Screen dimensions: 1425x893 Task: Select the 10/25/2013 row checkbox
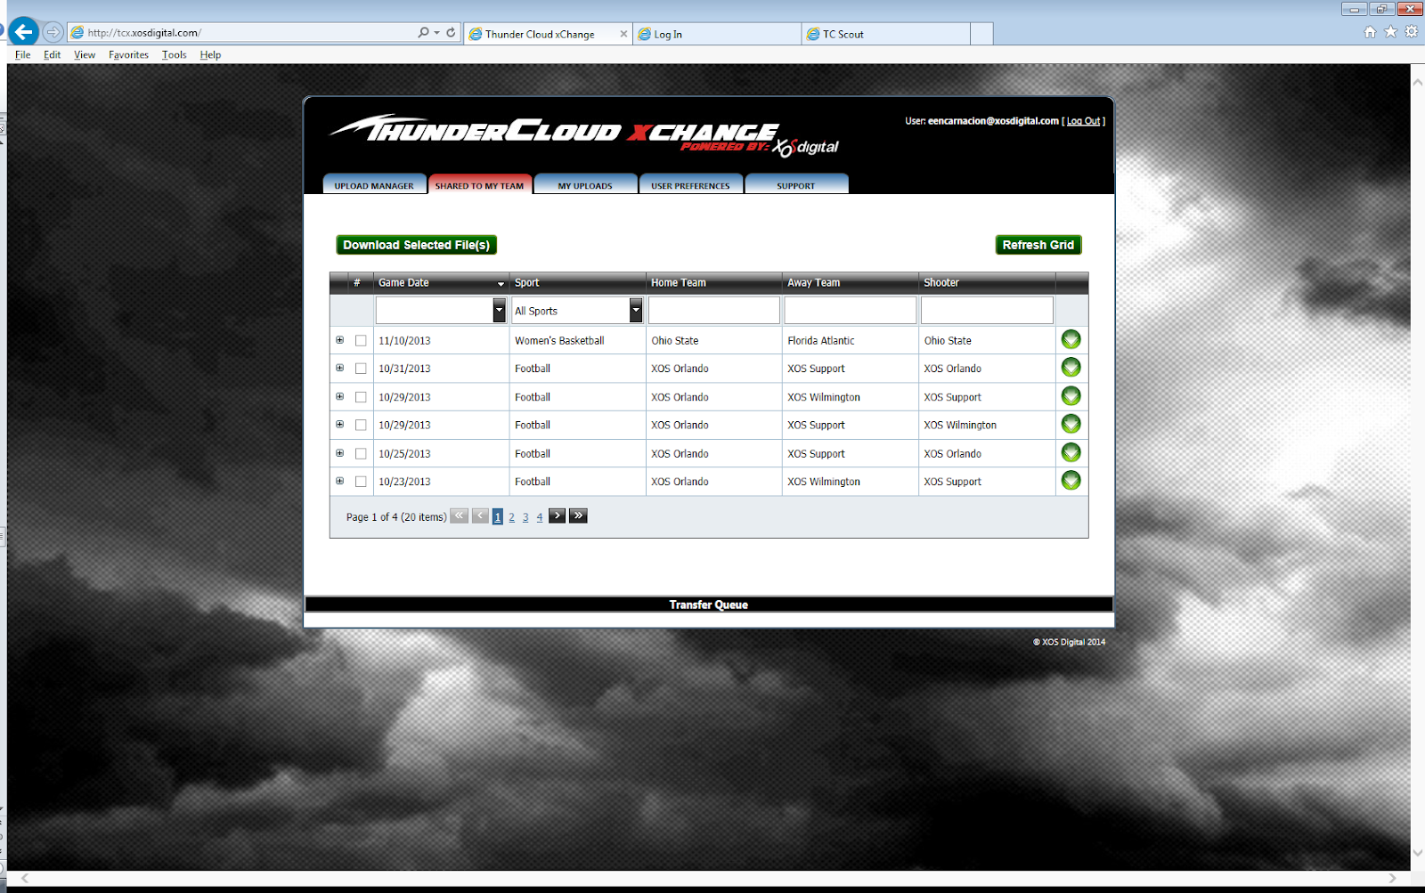tap(361, 453)
